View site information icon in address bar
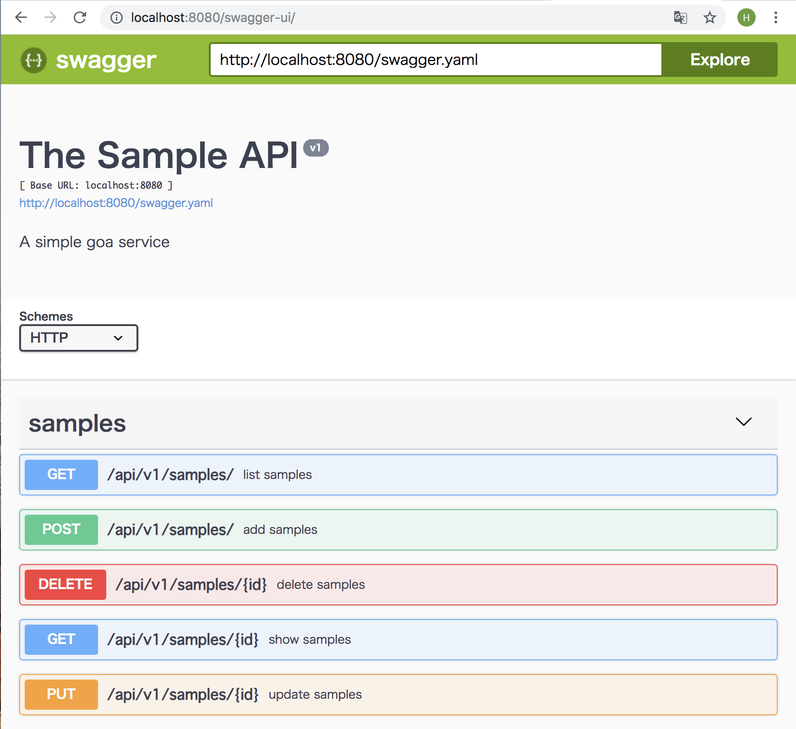Viewport: 796px width, 729px height. pyautogui.click(x=117, y=17)
